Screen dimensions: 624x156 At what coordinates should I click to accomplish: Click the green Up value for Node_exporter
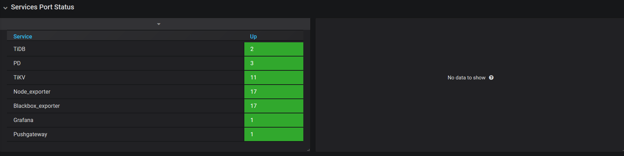click(x=273, y=92)
